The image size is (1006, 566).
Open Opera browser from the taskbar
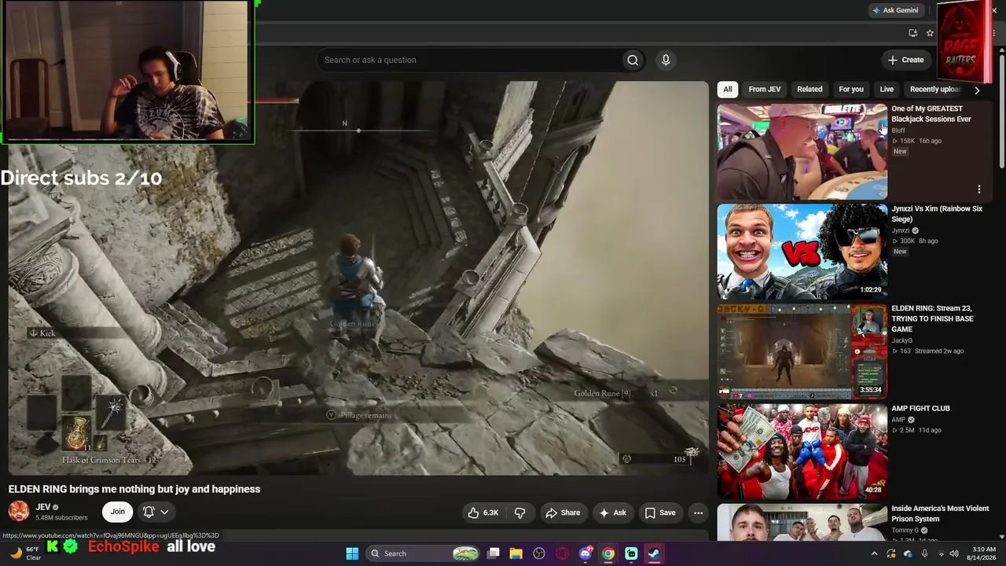pos(562,553)
